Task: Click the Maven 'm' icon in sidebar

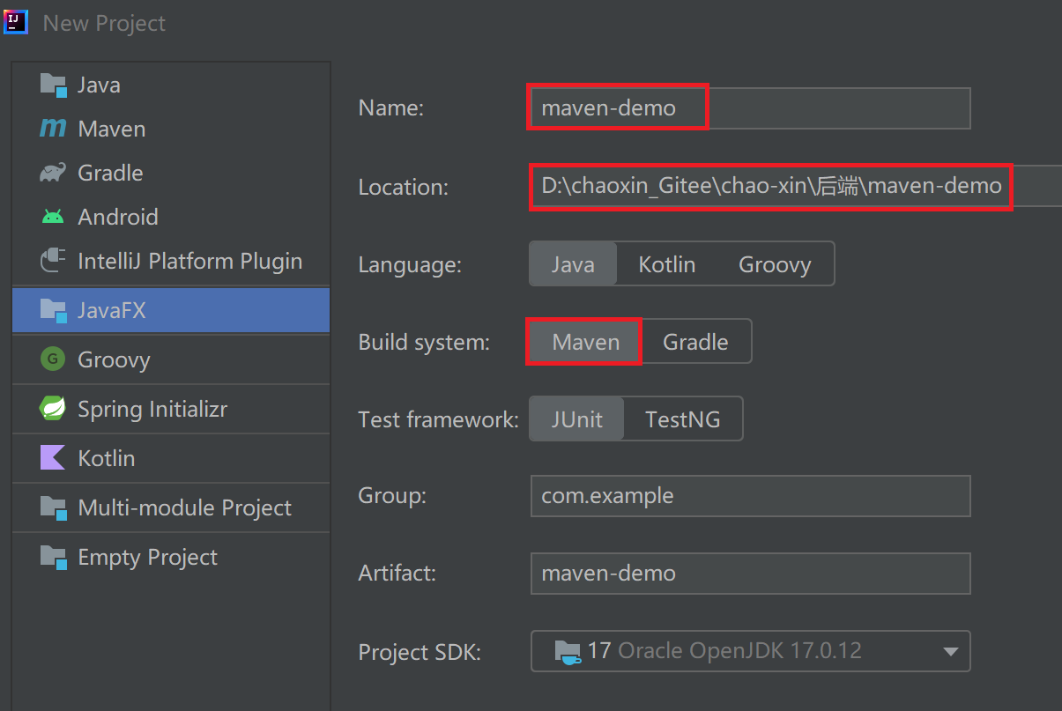Action: pos(53,129)
